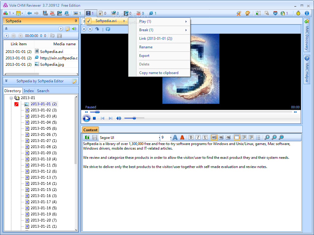Open the image media counter icon

click(76, 13)
